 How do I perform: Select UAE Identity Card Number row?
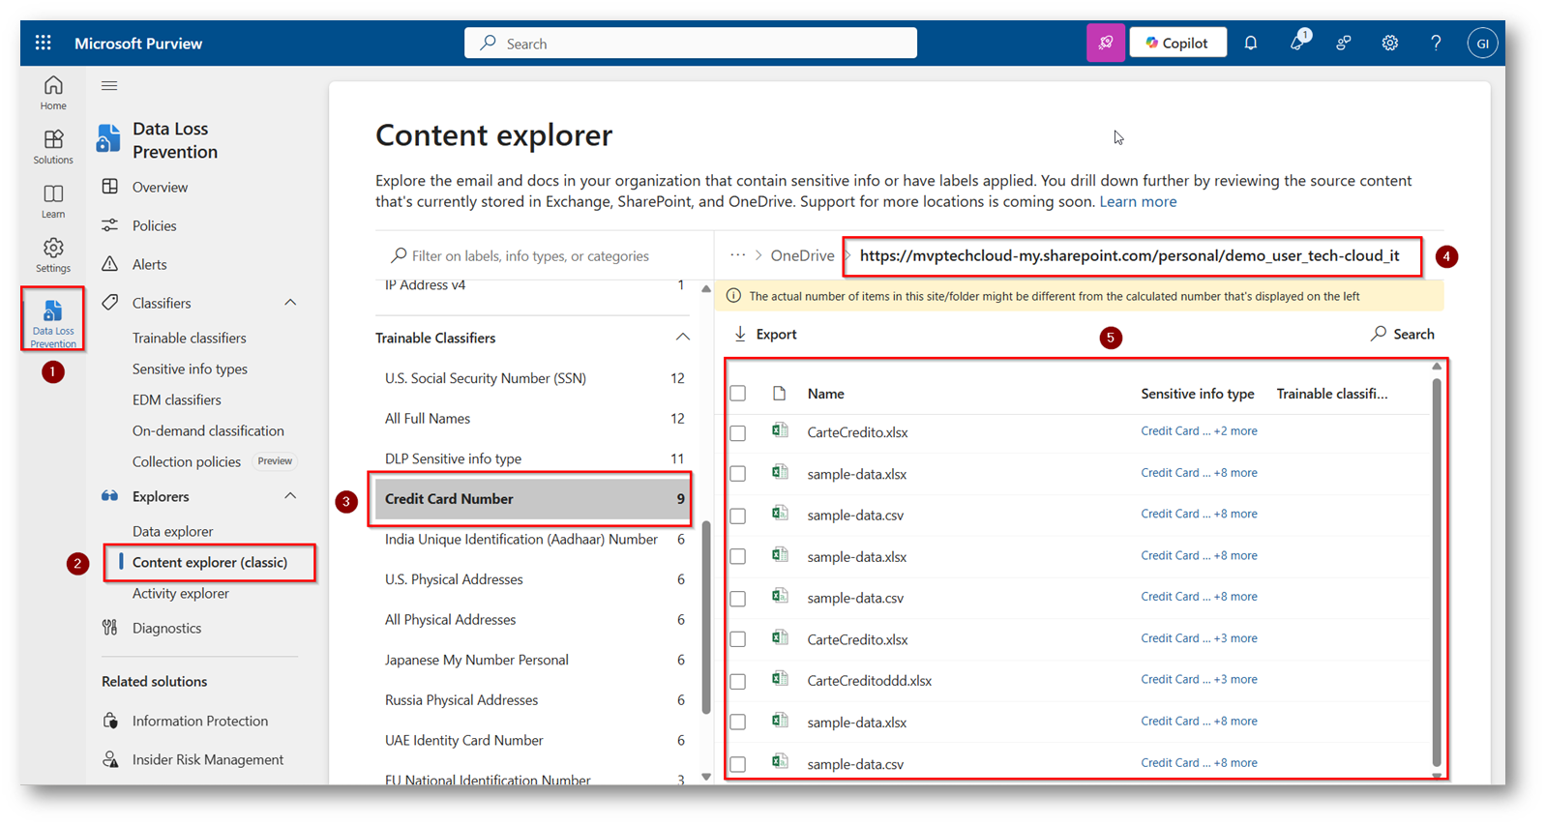533,740
